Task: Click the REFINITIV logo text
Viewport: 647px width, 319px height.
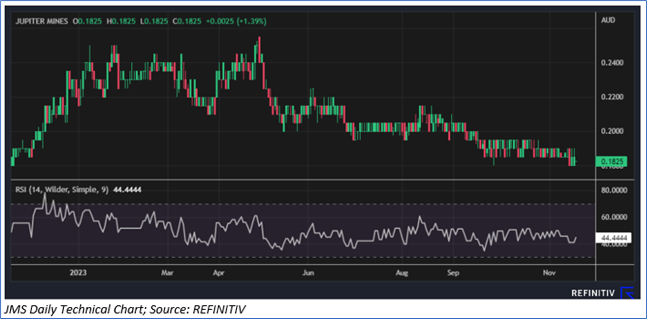Action: [593, 294]
